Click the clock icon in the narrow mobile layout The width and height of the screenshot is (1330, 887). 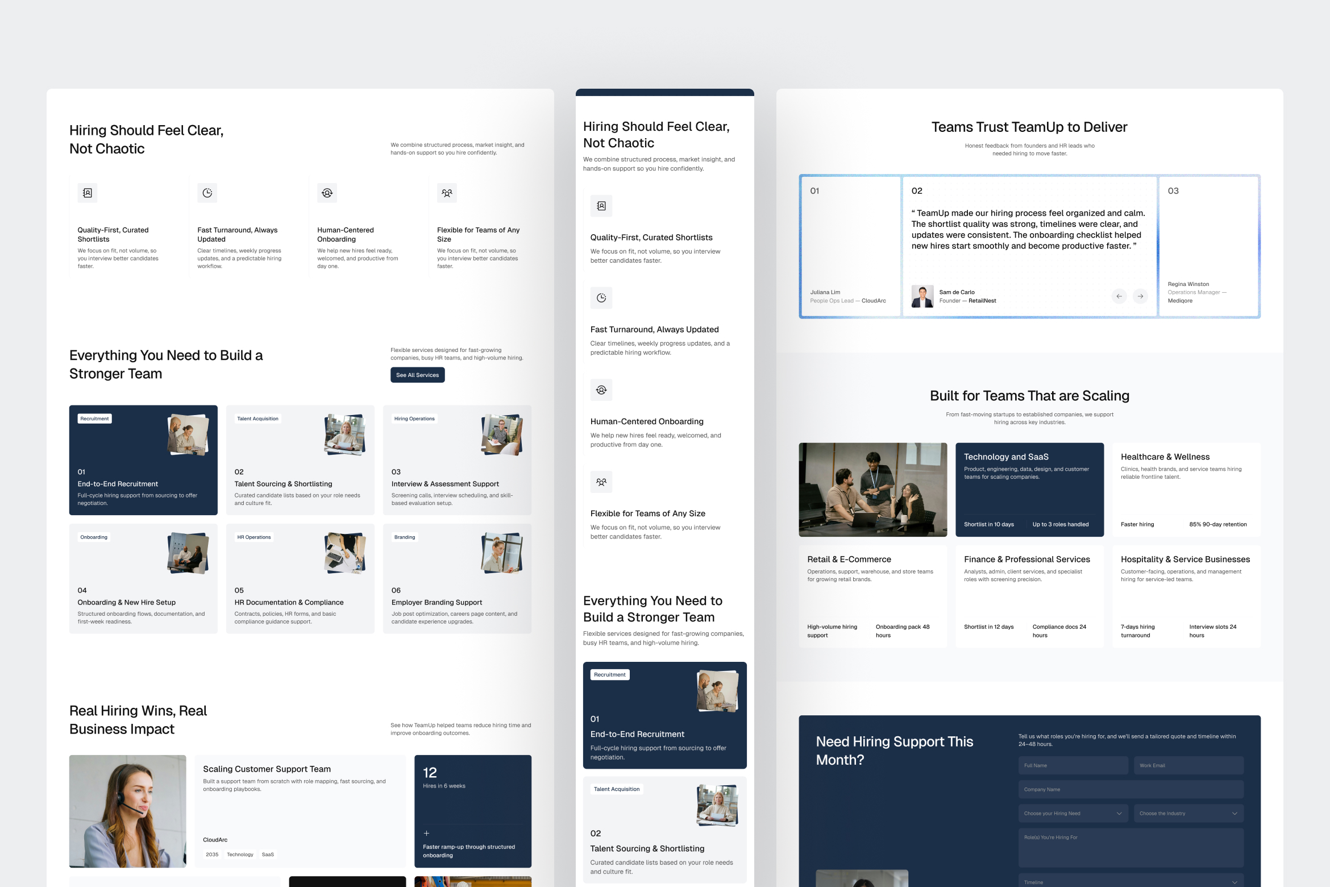(601, 298)
